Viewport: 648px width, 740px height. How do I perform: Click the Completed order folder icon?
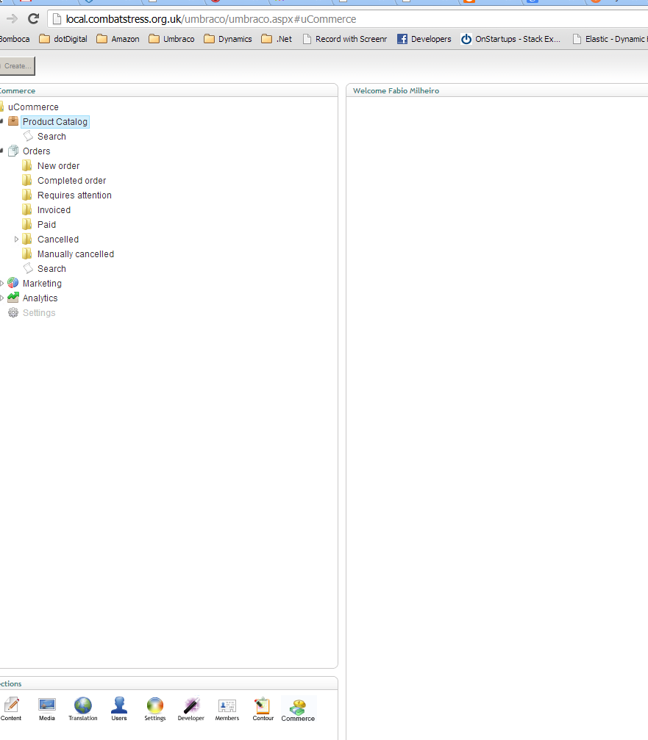tap(27, 180)
